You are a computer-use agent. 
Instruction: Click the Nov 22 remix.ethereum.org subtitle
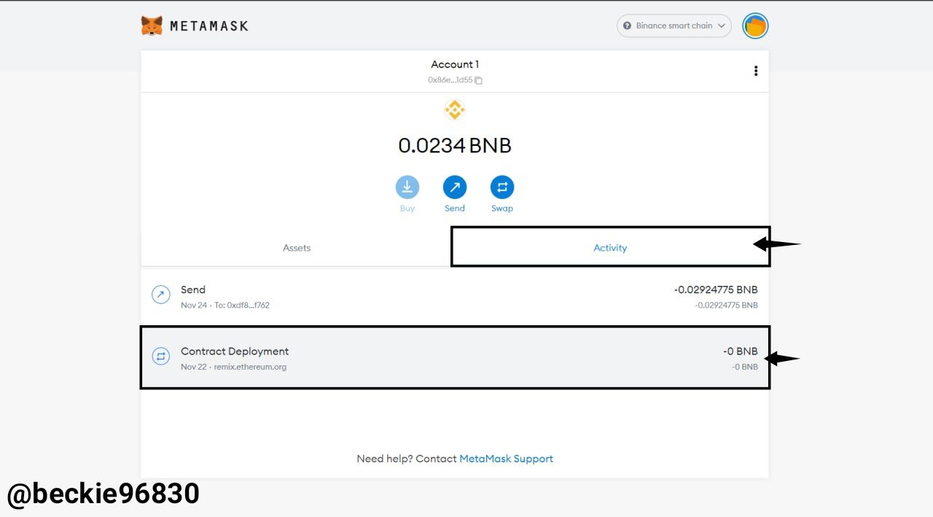233,367
